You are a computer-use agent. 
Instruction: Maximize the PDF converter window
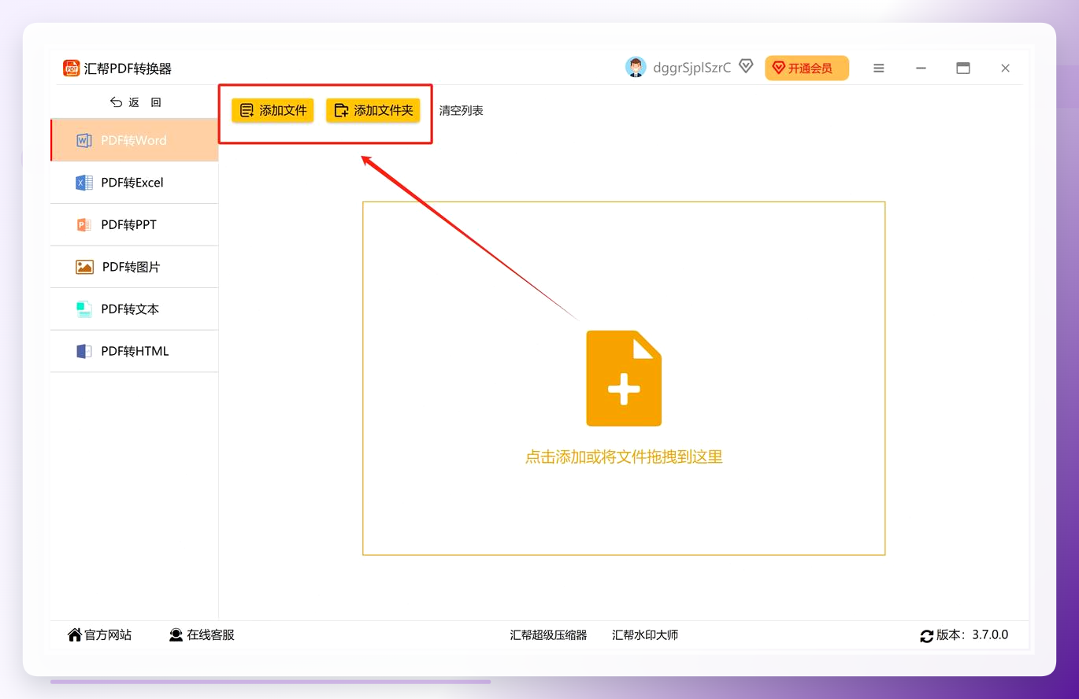click(963, 68)
